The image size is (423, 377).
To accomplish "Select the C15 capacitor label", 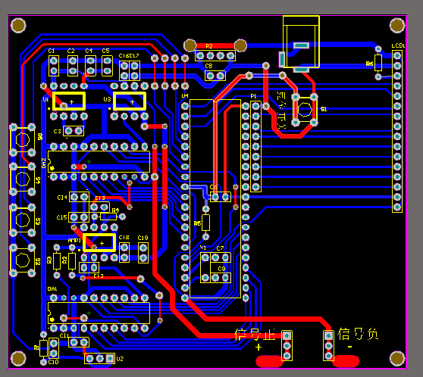I will coord(61,217).
